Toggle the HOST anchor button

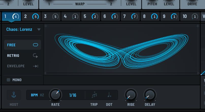[14, 95]
